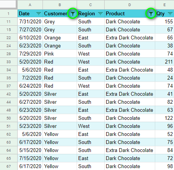174x170 pixels.
Task: Select row 22 header number
Action: [8, 38]
